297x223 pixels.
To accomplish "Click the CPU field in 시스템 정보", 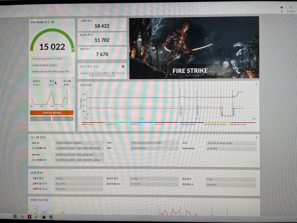I will [x=155, y=143].
